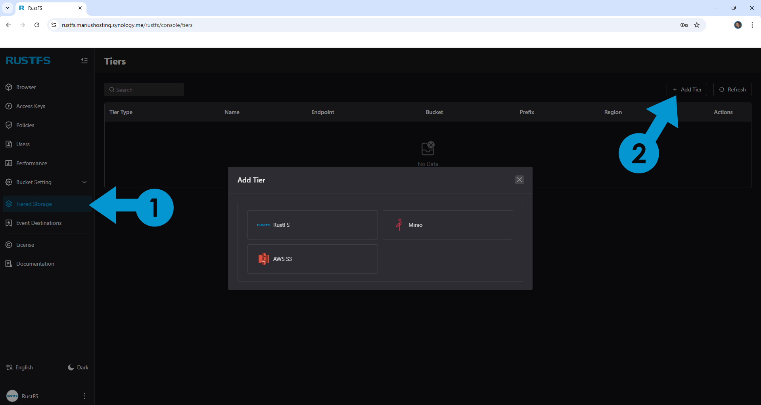Go to Policies in the sidebar
Screen dimensions: 761x405
pos(47,125)
